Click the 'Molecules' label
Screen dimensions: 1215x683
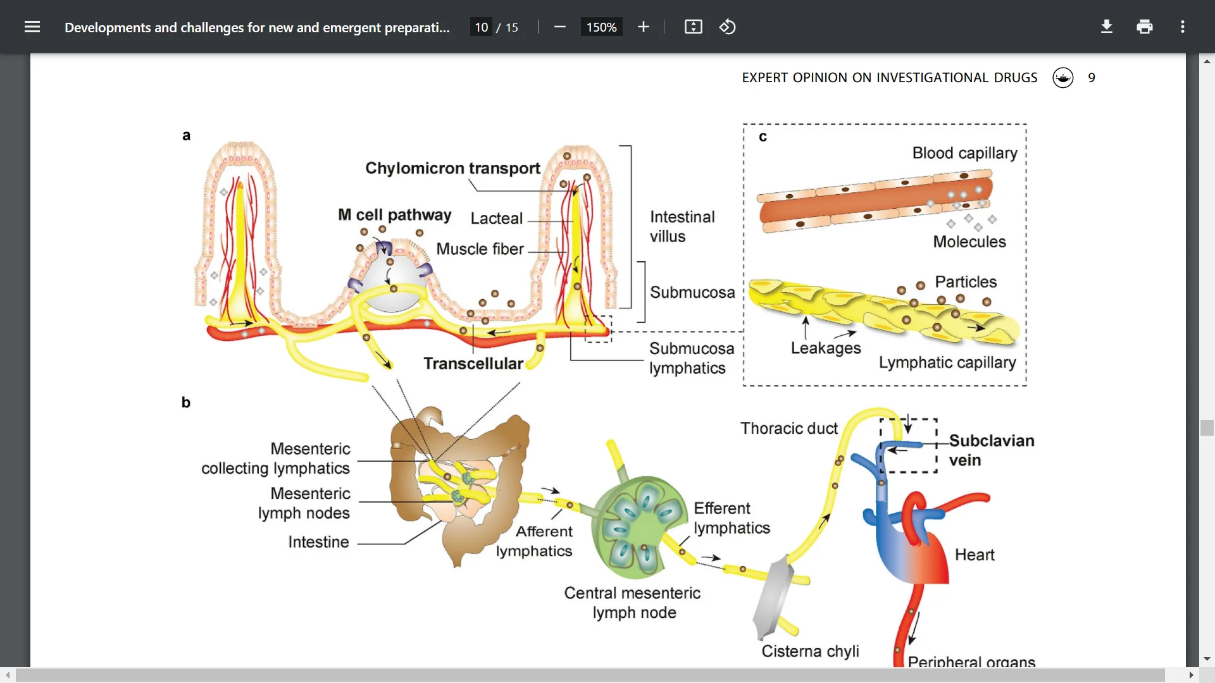click(x=969, y=242)
